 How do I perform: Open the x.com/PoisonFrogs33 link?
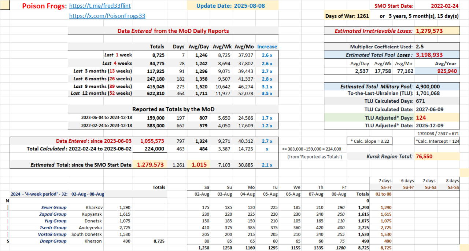click(105, 16)
